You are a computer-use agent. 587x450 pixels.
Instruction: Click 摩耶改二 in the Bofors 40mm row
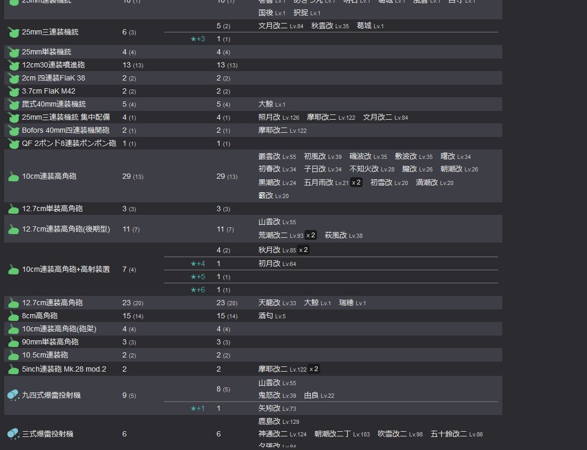283,131
